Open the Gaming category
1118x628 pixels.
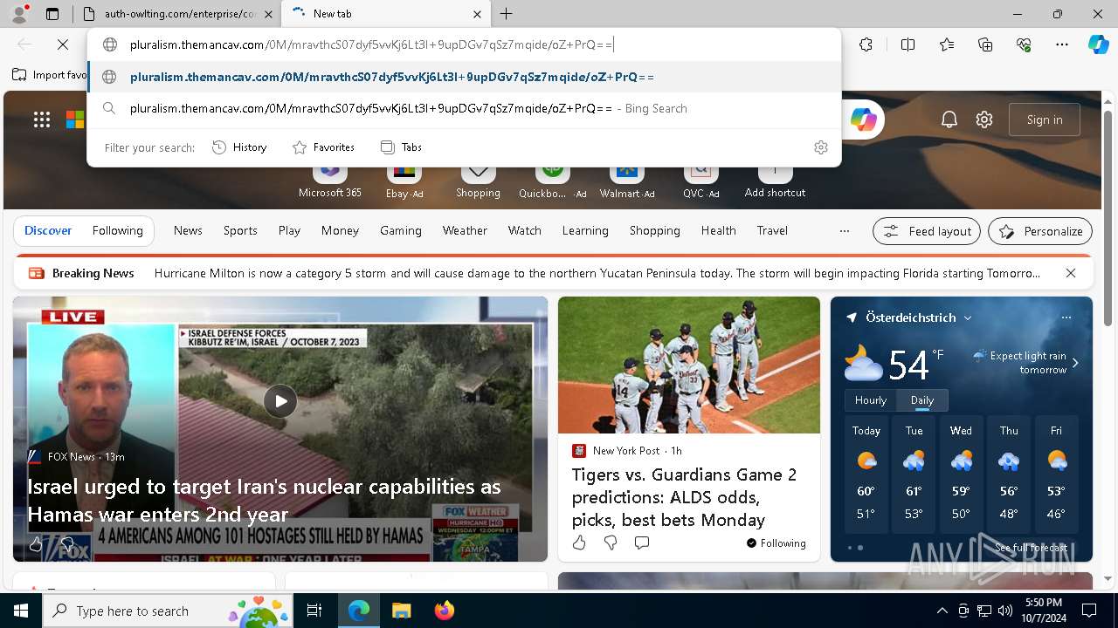coord(401,231)
